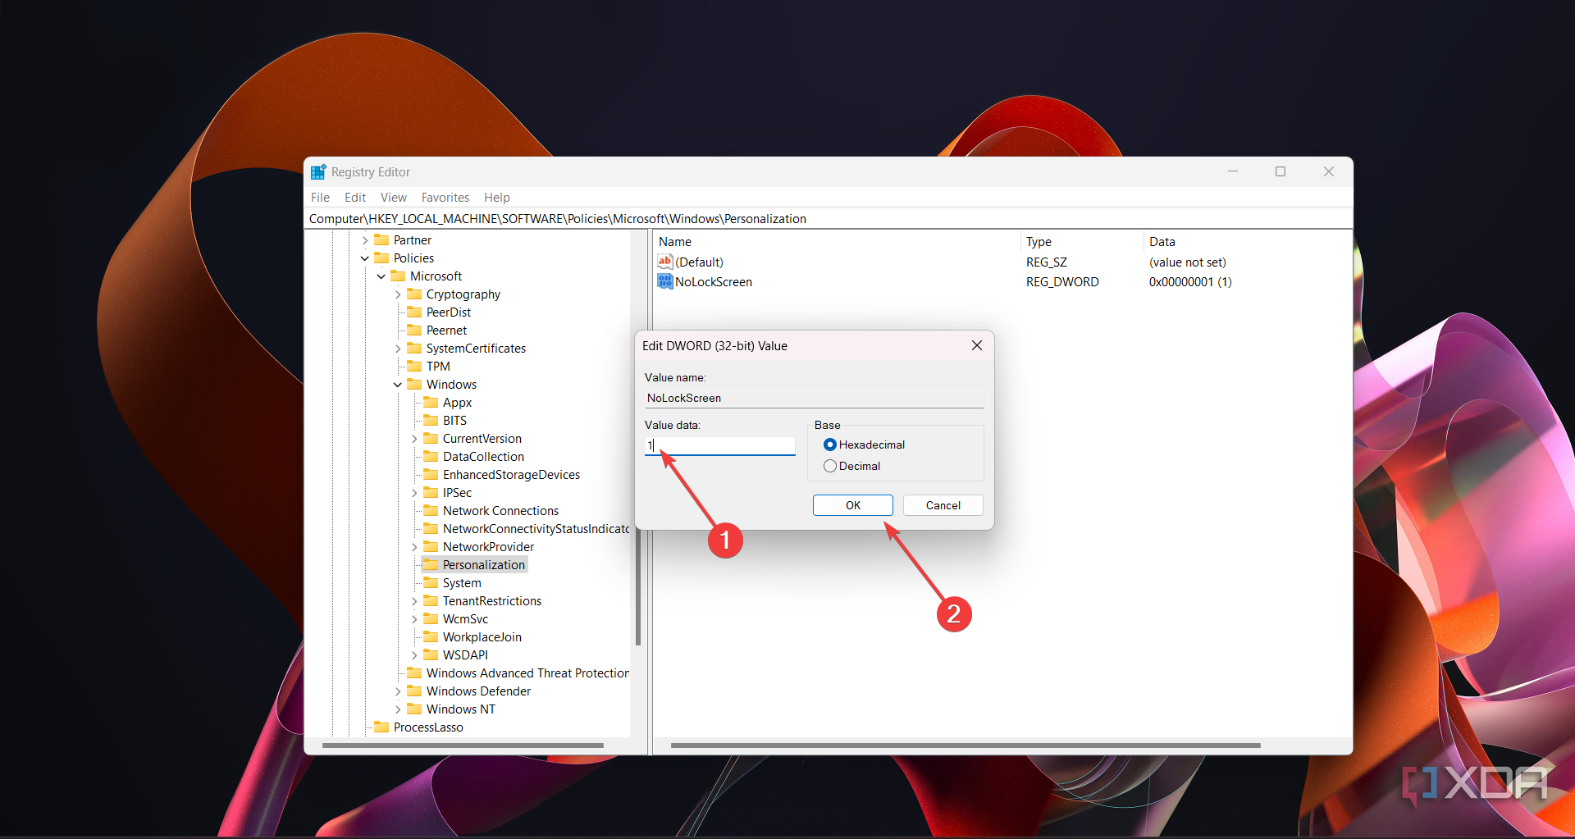Select the NoLockScreen DWORD value icon

point(665,281)
